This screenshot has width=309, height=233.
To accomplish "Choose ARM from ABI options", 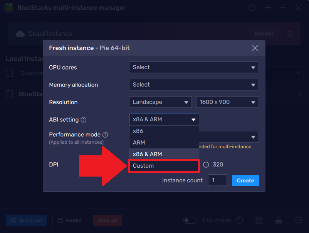I will click(x=164, y=143).
